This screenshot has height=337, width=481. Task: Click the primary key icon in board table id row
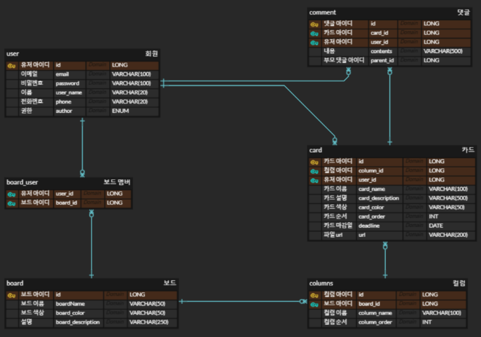[x=11, y=295]
